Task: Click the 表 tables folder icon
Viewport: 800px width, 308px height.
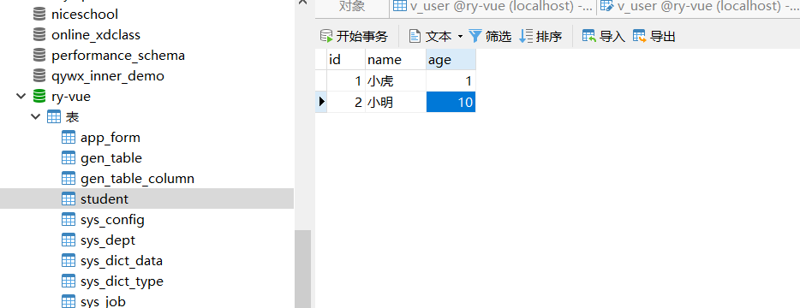Action: [x=54, y=116]
